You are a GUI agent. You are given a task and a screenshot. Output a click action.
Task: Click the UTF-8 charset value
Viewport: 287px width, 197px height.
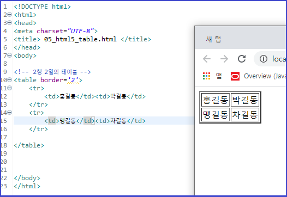coord(81,31)
